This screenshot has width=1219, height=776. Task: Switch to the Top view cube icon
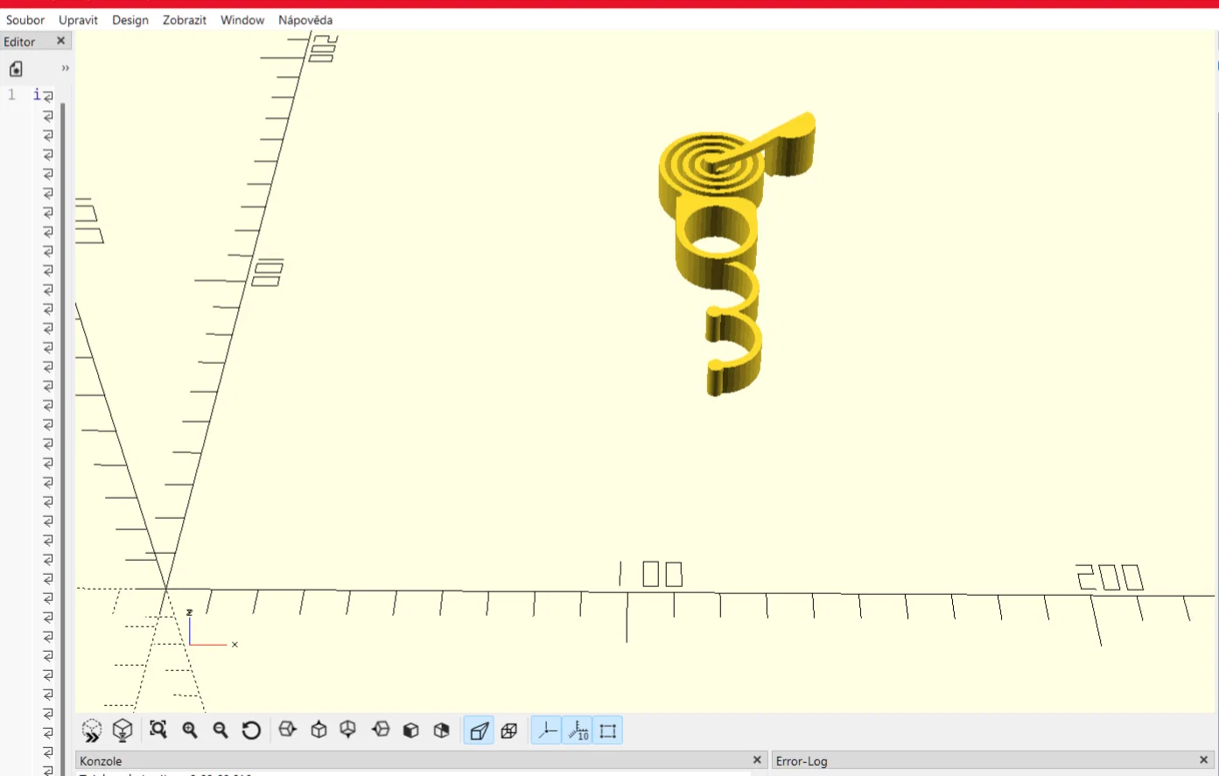coord(319,730)
